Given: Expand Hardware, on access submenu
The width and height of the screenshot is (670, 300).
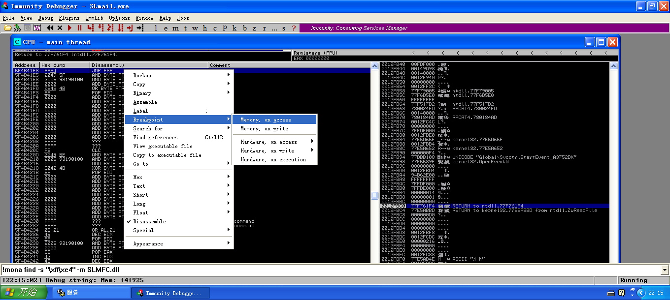Looking at the screenshot, I should tap(274, 142).
